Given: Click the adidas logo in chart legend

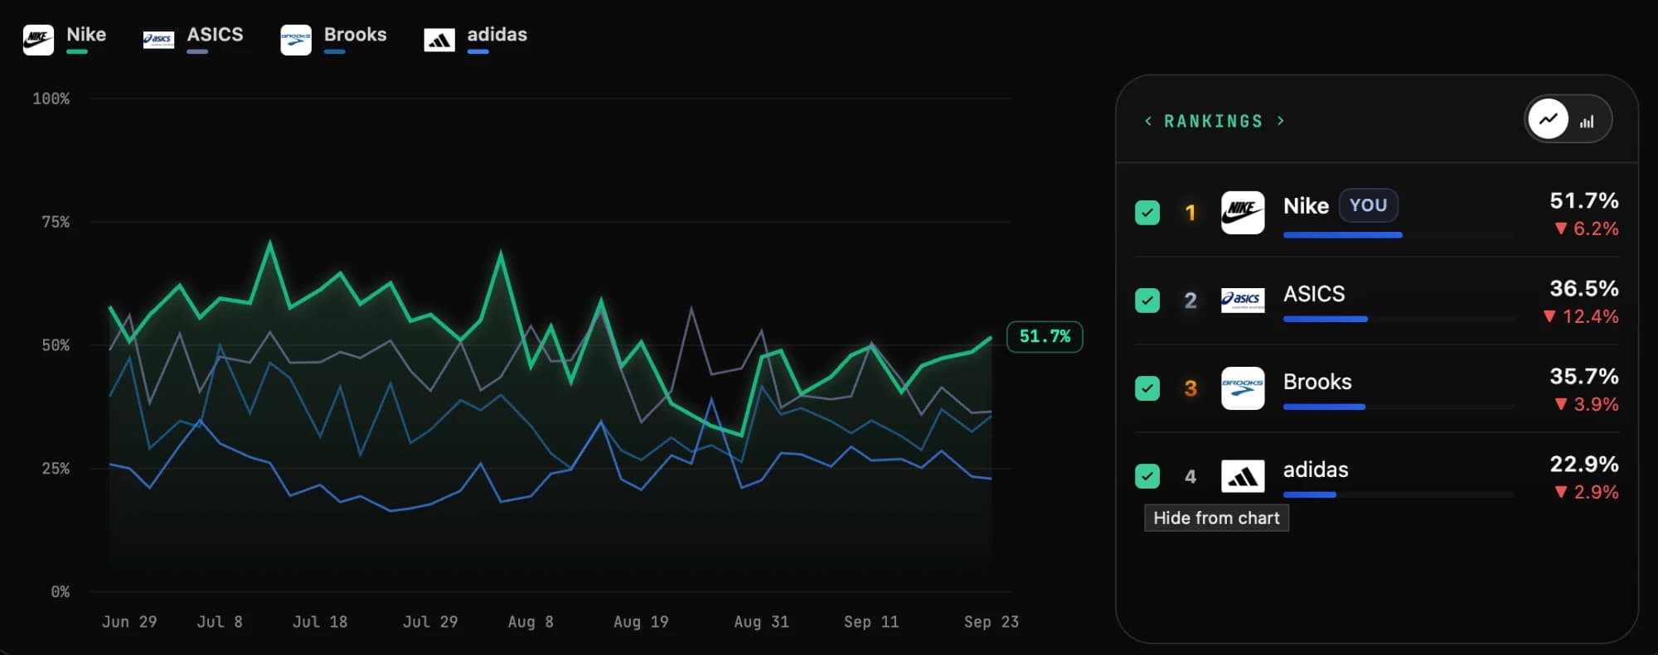Looking at the screenshot, I should 439,40.
